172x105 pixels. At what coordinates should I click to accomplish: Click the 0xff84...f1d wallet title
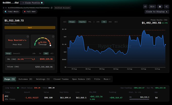coord(11,3)
